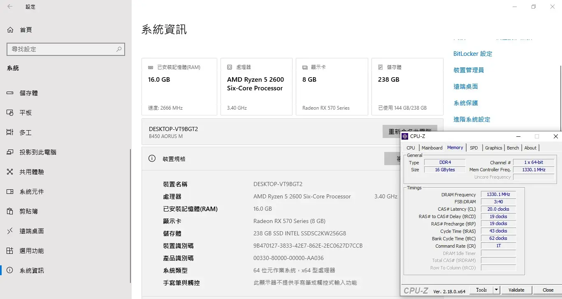Screen dimensions: 562x299
Task: Open the CPU-Z Tools dropdown arrow
Action: 497,290
